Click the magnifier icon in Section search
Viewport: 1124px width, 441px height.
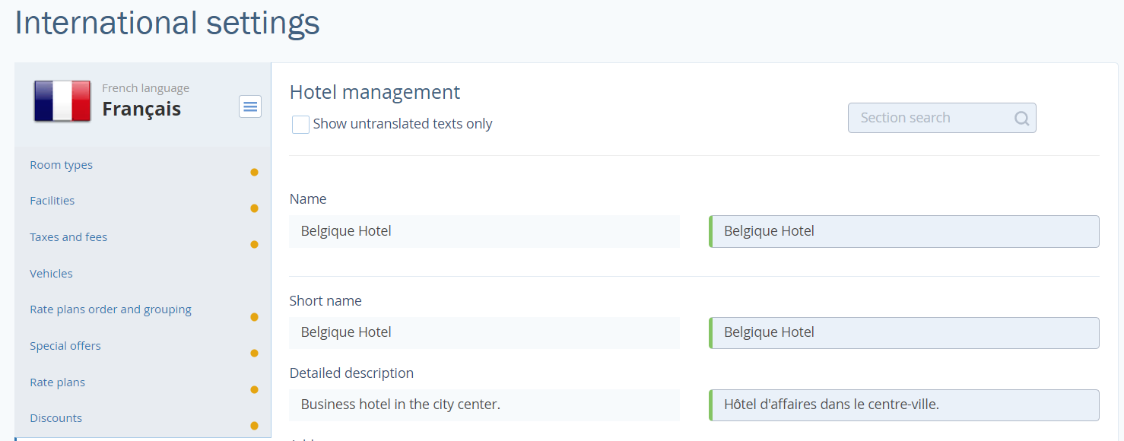point(1021,119)
